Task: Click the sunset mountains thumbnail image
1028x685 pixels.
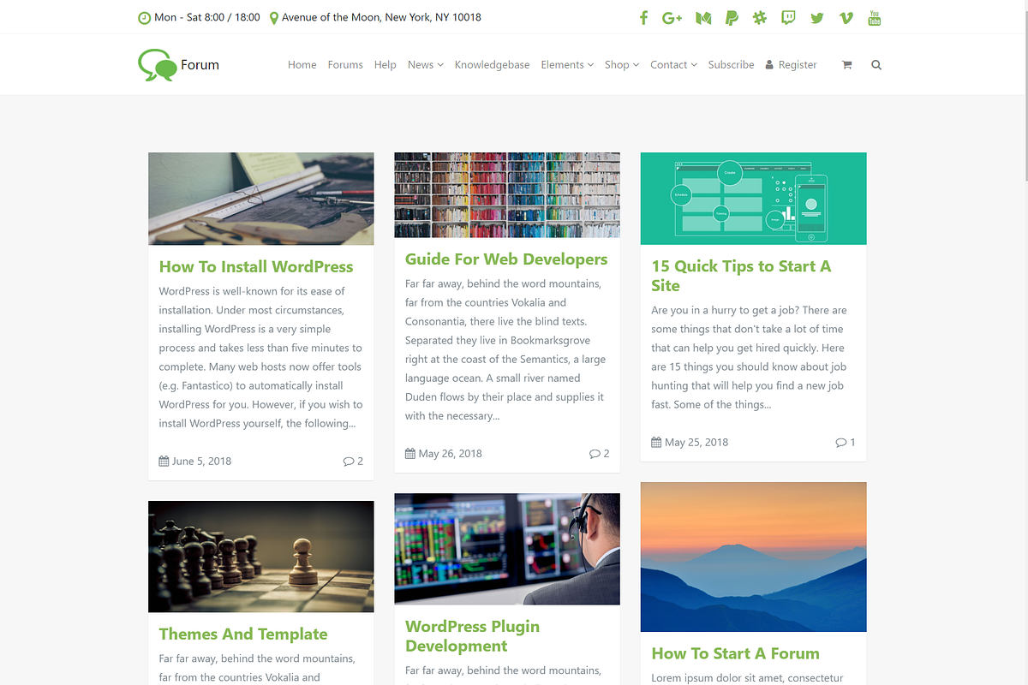Action: click(x=753, y=557)
